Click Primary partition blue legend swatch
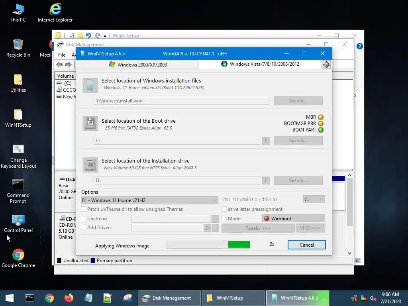The image size is (408, 306). [92, 261]
